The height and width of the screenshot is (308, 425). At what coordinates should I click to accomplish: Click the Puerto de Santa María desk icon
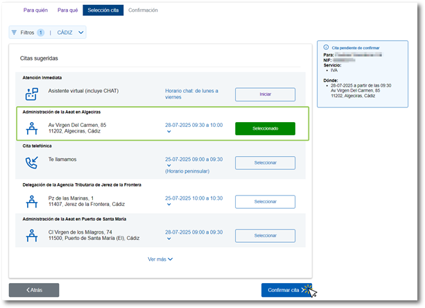pos(31,235)
